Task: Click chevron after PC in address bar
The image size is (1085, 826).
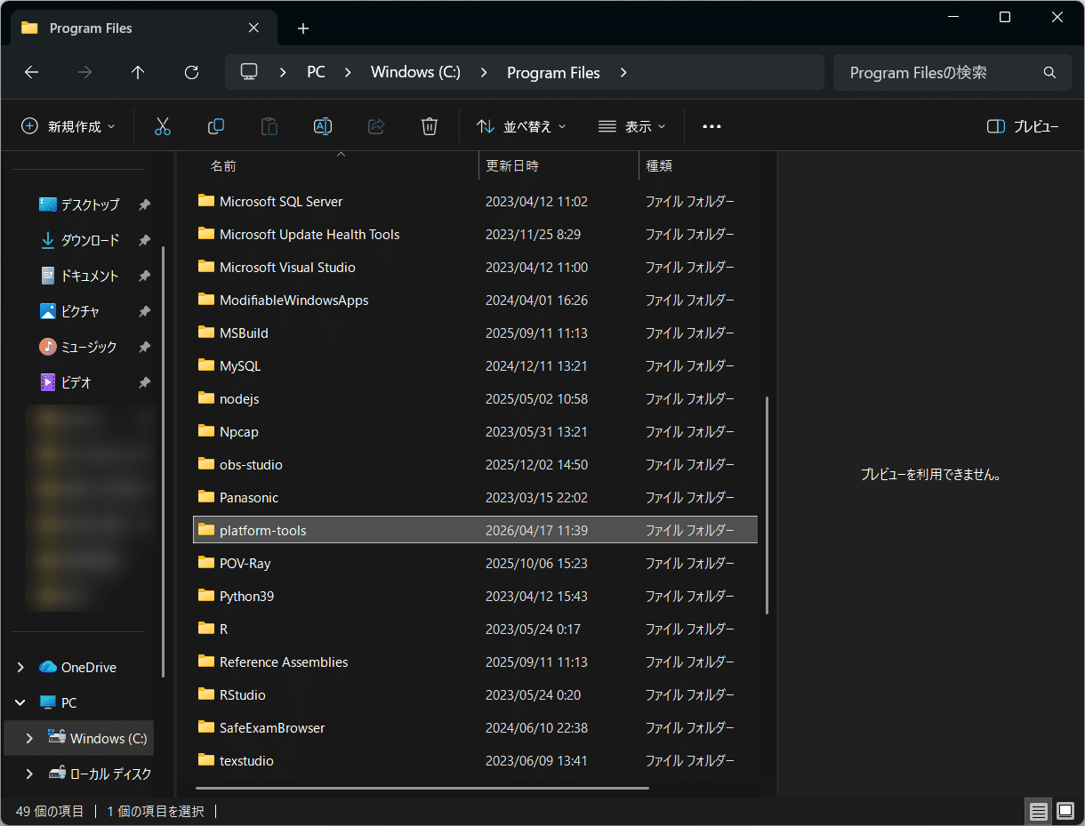Action: point(348,73)
